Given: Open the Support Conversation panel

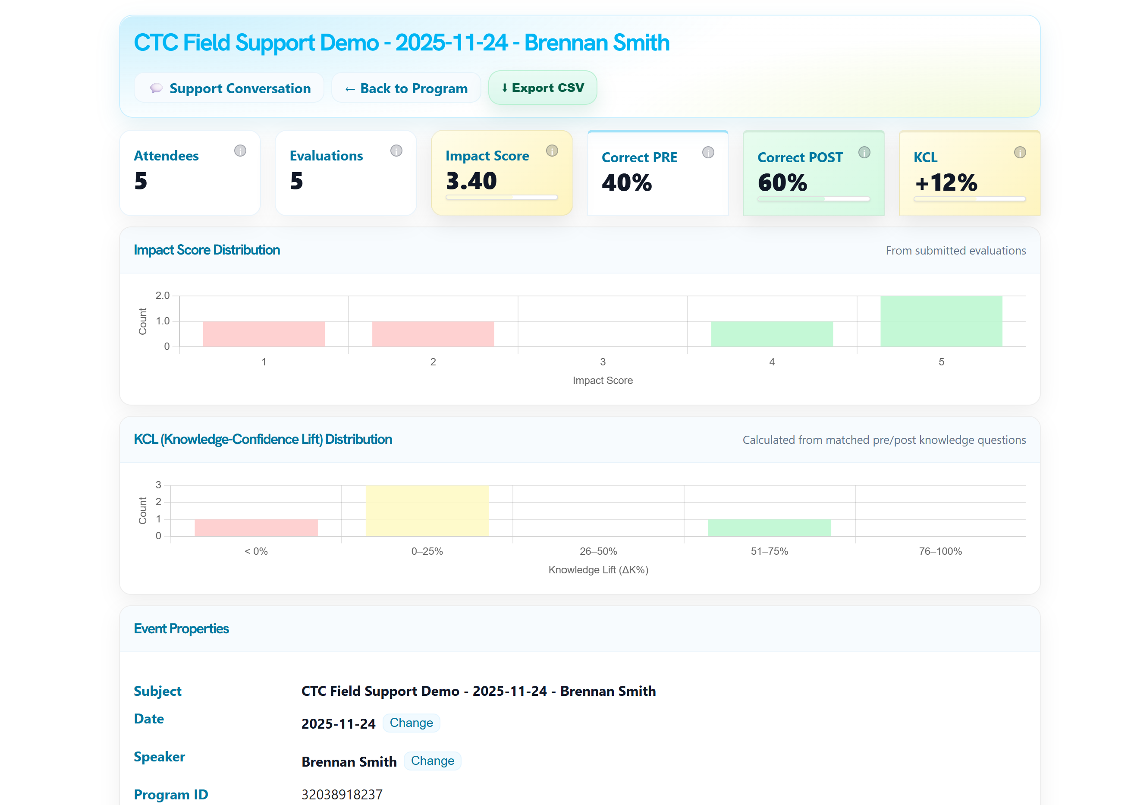Looking at the screenshot, I should (x=229, y=88).
